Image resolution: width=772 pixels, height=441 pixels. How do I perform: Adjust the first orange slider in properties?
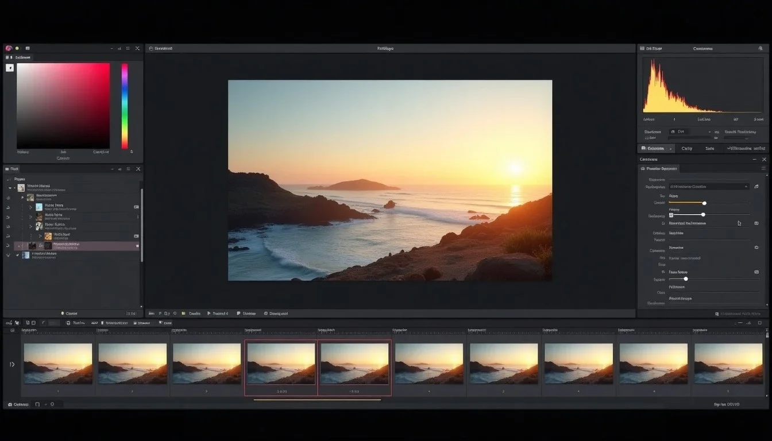[x=709, y=203]
